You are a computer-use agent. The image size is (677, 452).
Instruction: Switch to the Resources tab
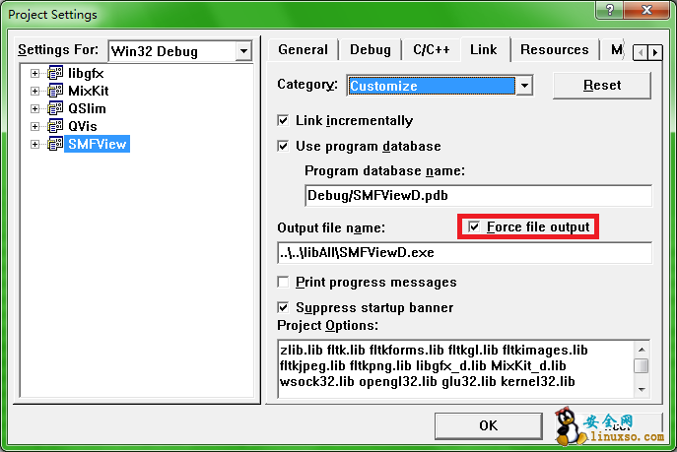pos(554,49)
